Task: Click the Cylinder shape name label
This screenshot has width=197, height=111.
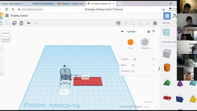Action: pos(131,31)
